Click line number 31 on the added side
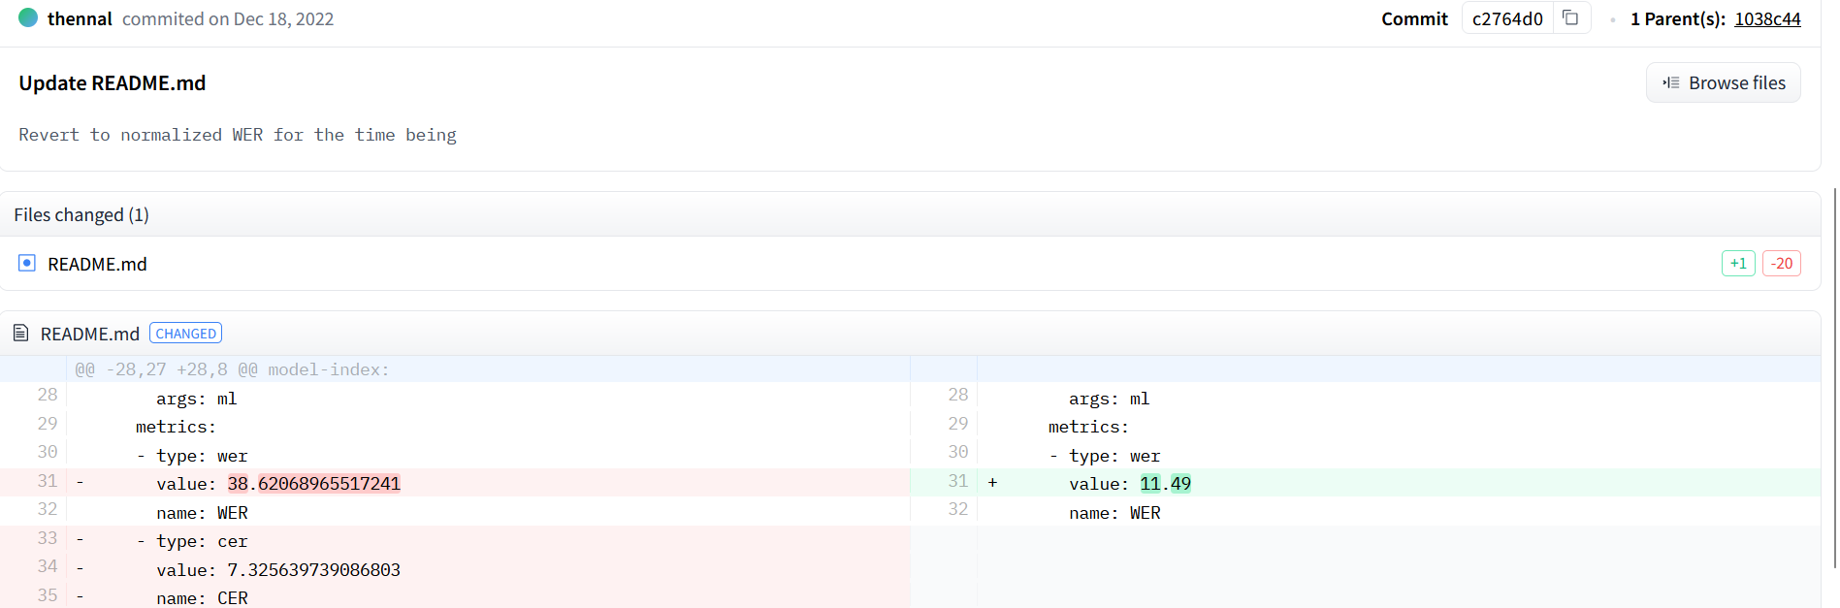Viewport: 1840px width, 608px height. click(957, 481)
